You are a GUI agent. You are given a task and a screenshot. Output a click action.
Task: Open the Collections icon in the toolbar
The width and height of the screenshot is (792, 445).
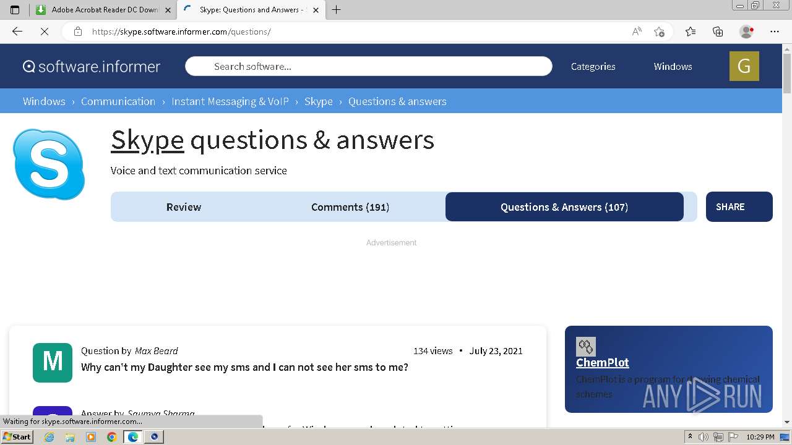point(718,32)
